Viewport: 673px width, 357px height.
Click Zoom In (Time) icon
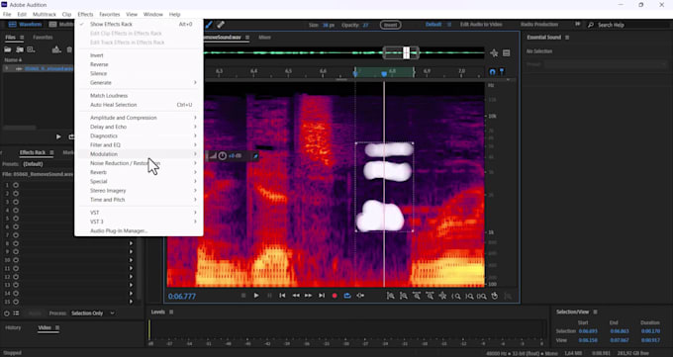[417, 296]
